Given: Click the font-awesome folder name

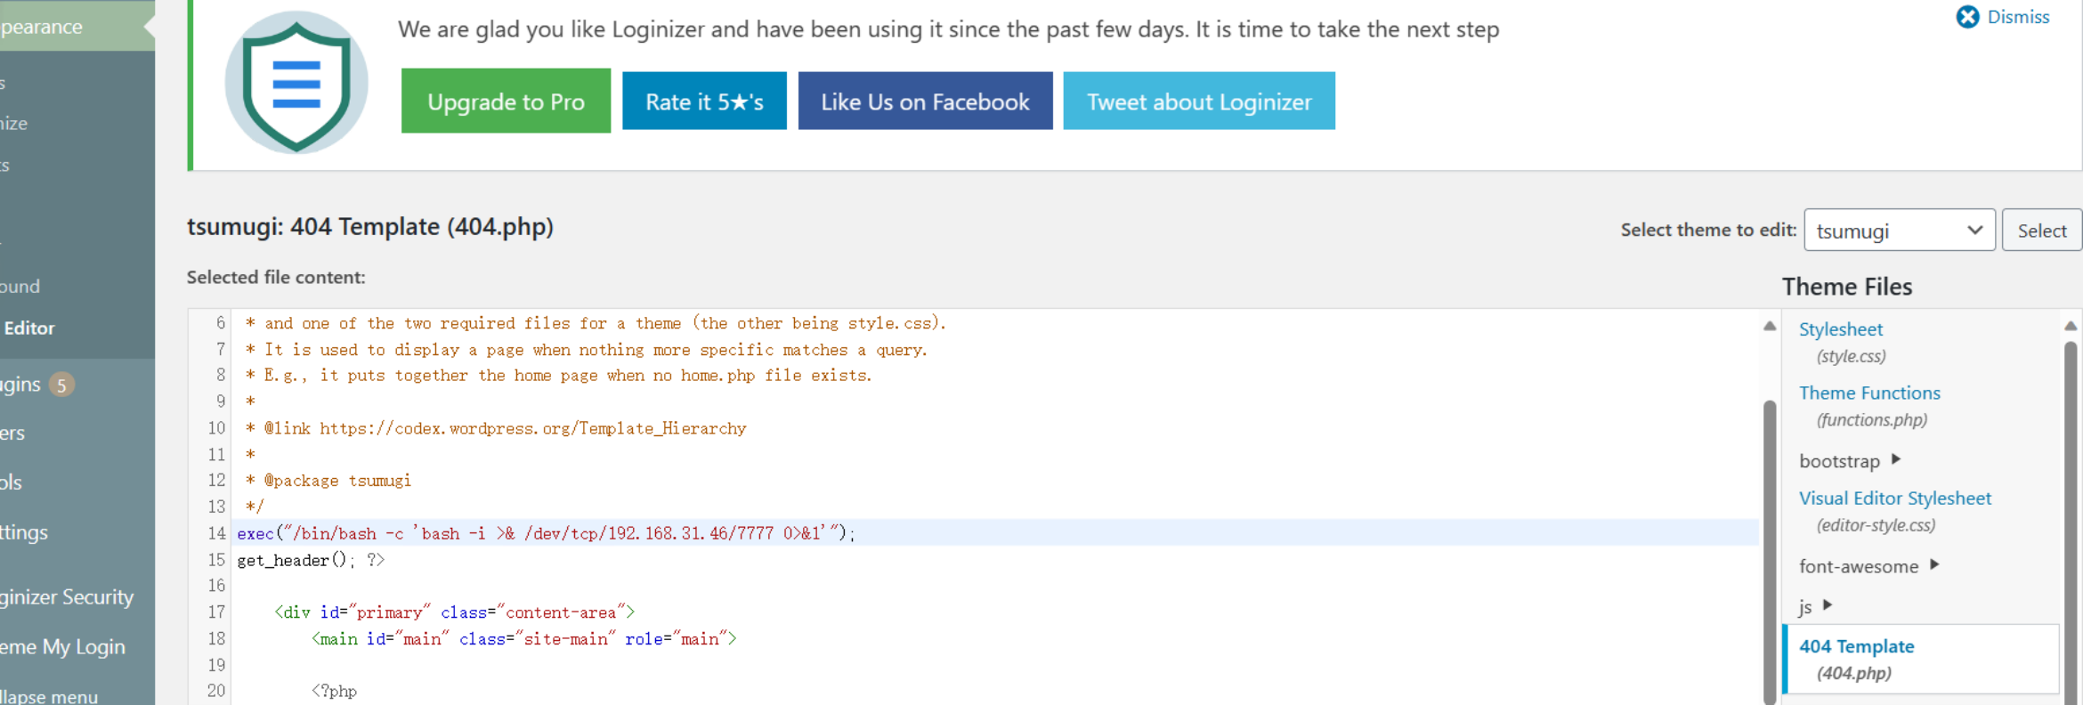Looking at the screenshot, I should [1859, 566].
